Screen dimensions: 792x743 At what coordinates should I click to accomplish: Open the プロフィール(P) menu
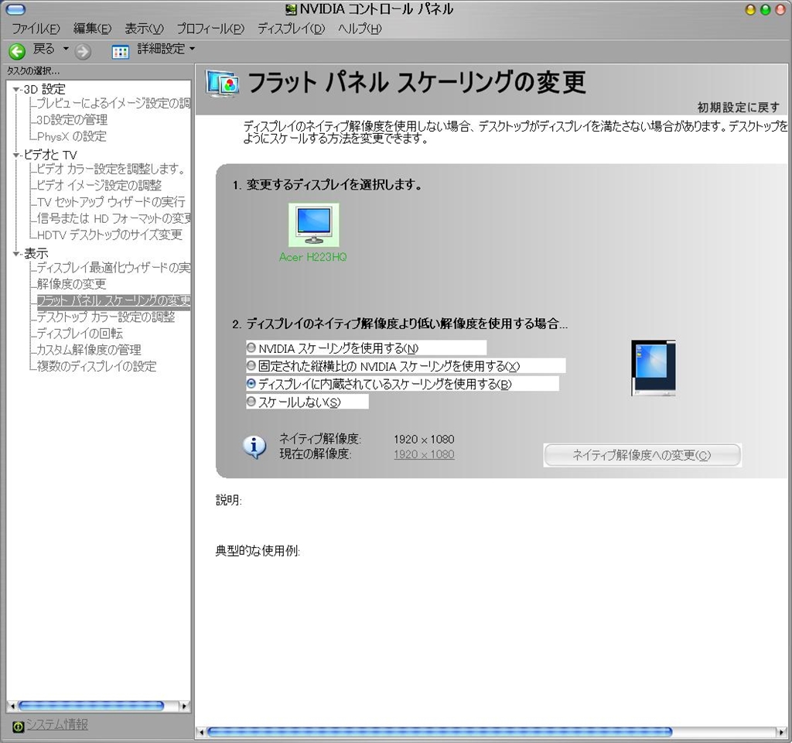click(210, 29)
